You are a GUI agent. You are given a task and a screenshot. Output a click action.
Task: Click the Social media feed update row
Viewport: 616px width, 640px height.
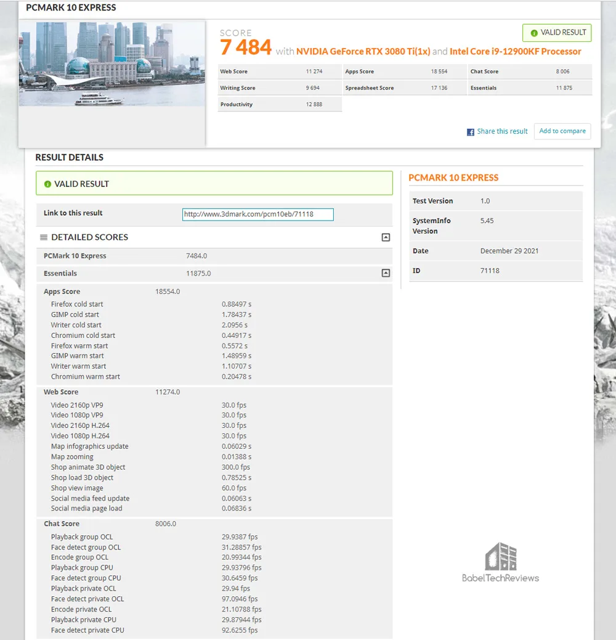214,498
